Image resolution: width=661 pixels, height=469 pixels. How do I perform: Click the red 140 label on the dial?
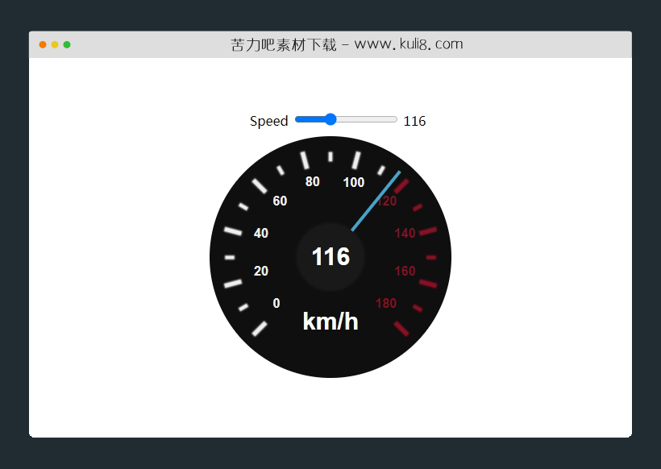click(405, 234)
